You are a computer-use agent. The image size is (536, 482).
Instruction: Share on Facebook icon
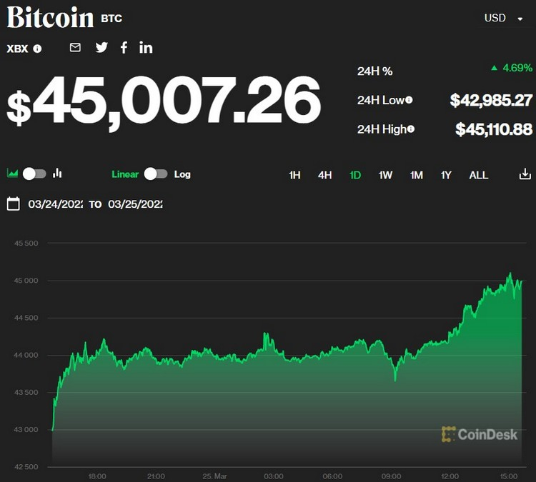coord(124,48)
